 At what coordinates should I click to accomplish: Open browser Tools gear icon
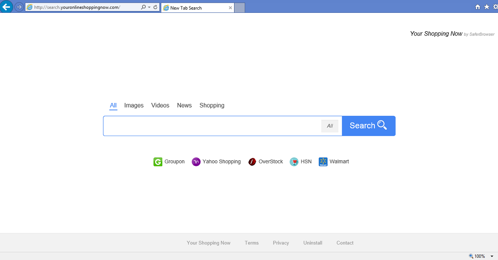pyautogui.click(x=495, y=7)
